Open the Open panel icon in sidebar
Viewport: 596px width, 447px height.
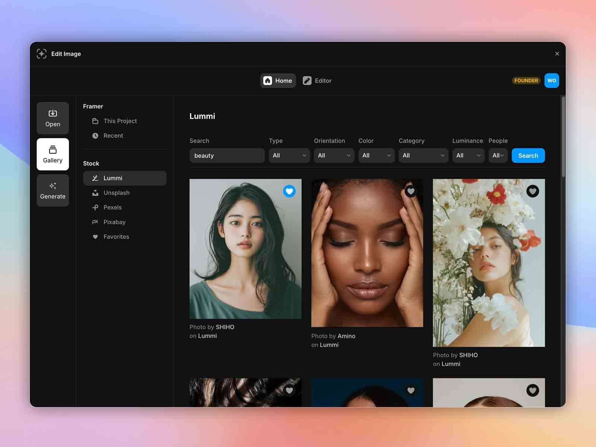tap(53, 113)
